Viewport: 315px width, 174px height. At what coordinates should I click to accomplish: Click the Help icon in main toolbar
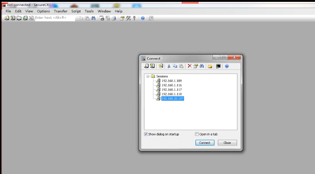143,18
